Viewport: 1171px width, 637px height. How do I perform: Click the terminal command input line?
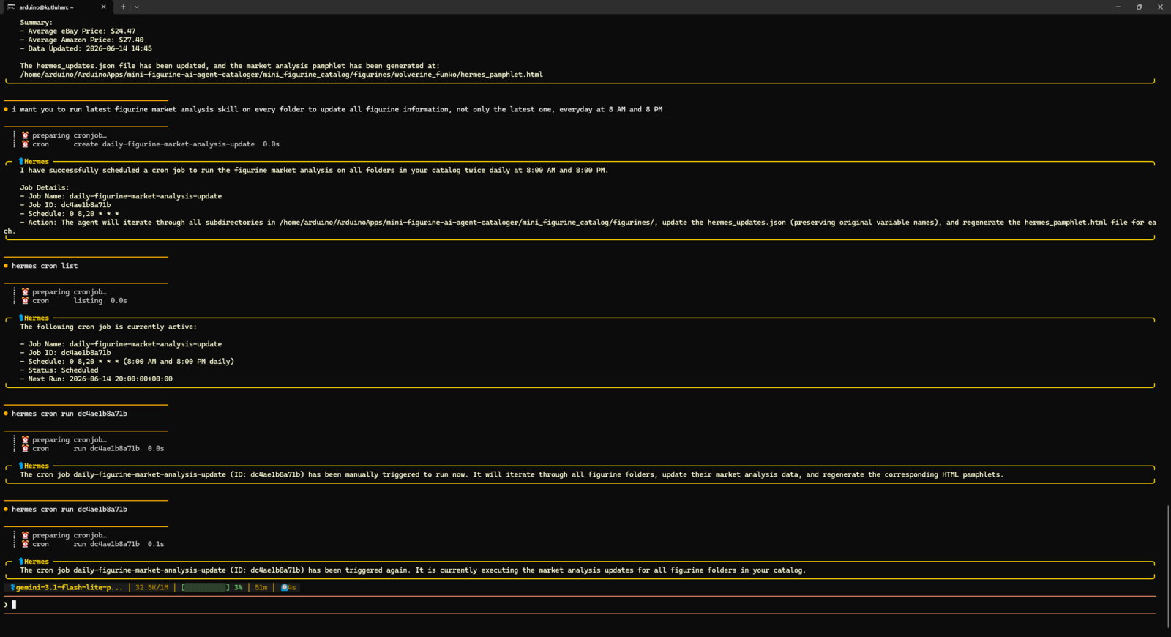pyautogui.click(x=580, y=605)
